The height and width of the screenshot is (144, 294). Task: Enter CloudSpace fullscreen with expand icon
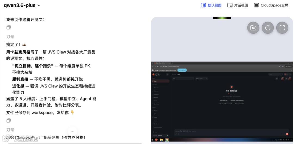tap(282, 28)
